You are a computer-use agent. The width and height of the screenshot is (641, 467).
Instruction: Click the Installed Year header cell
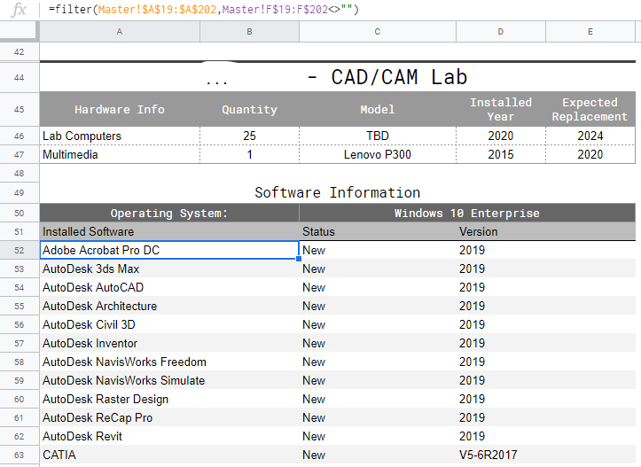(x=501, y=110)
